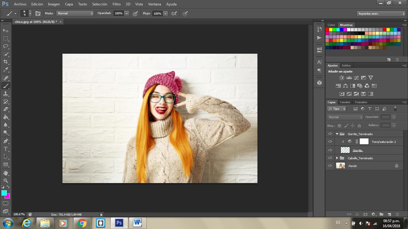Open the Aspectos esen. workspace dropdown
The height and width of the screenshot is (229, 408).
coord(381,14)
